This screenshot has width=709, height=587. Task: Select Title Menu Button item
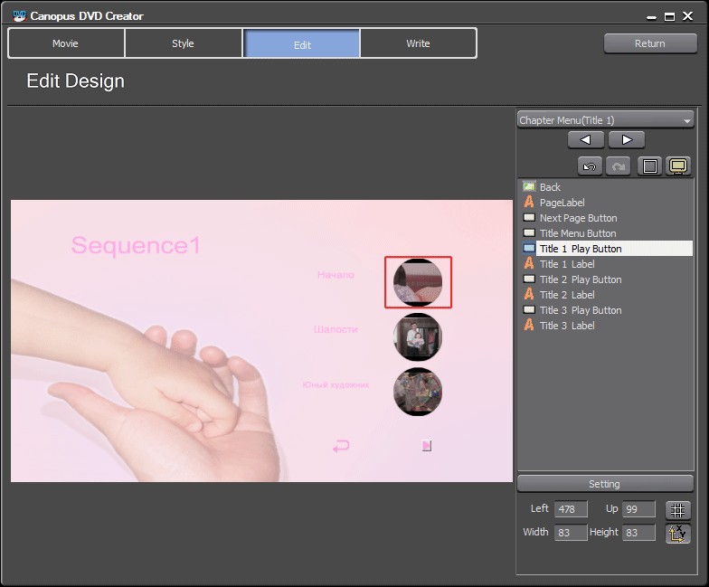tap(606, 233)
